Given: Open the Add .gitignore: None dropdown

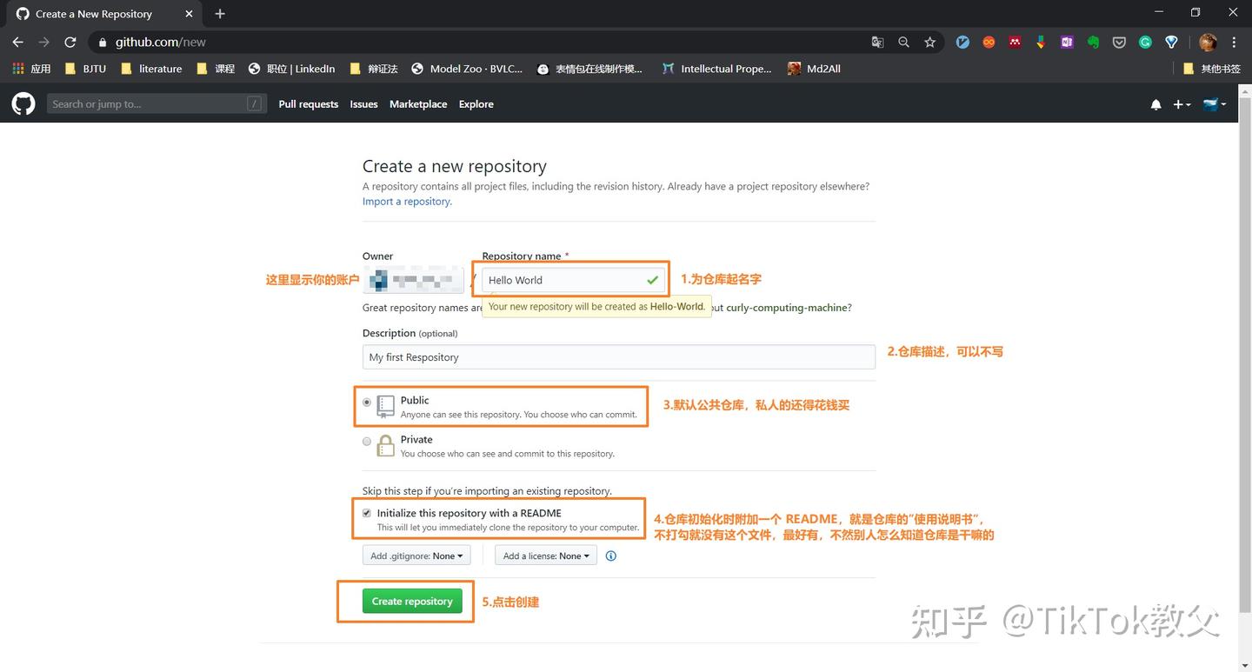Looking at the screenshot, I should tap(416, 556).
